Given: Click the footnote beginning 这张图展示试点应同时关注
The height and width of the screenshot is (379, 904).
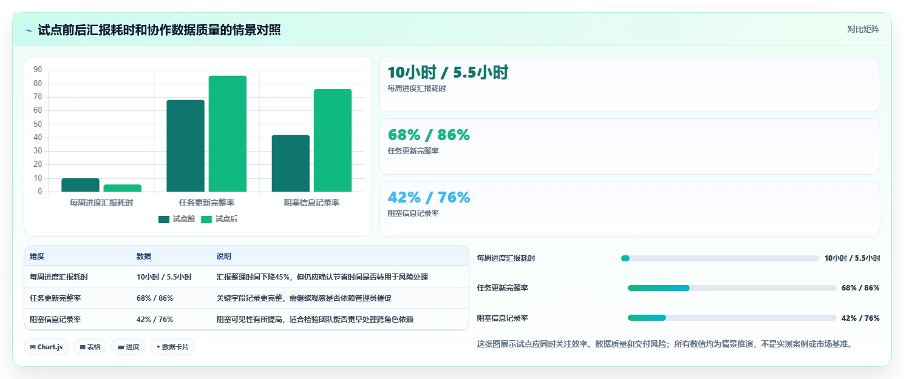Looking at the screenshot, I should tap(665, 344).
